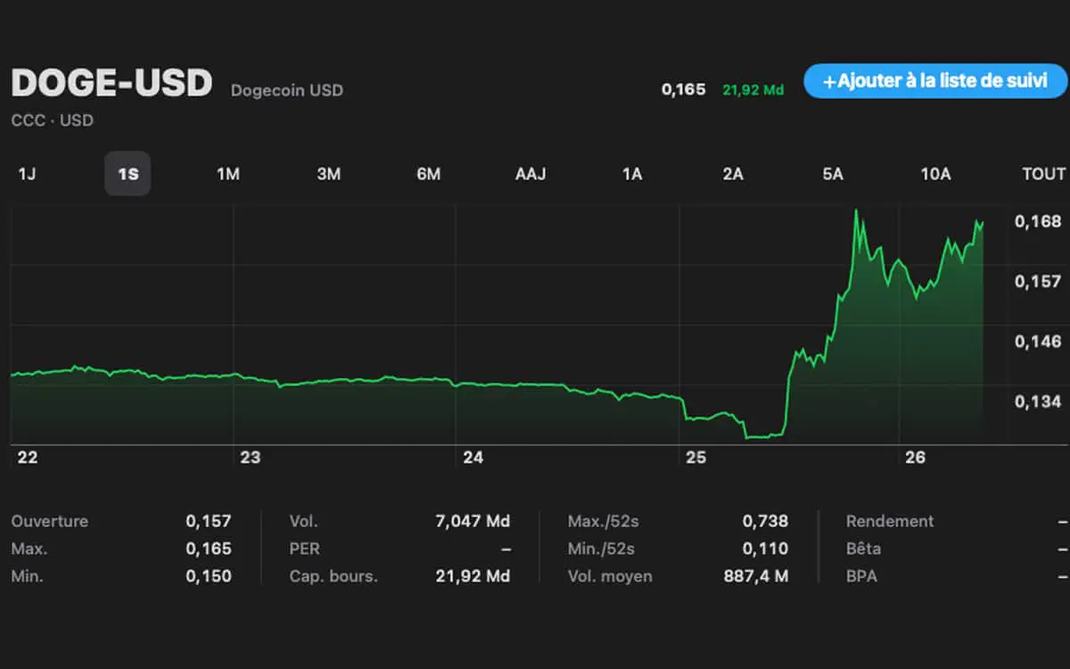Click the 'Vol. moyen' label

(x=610, y=576)
